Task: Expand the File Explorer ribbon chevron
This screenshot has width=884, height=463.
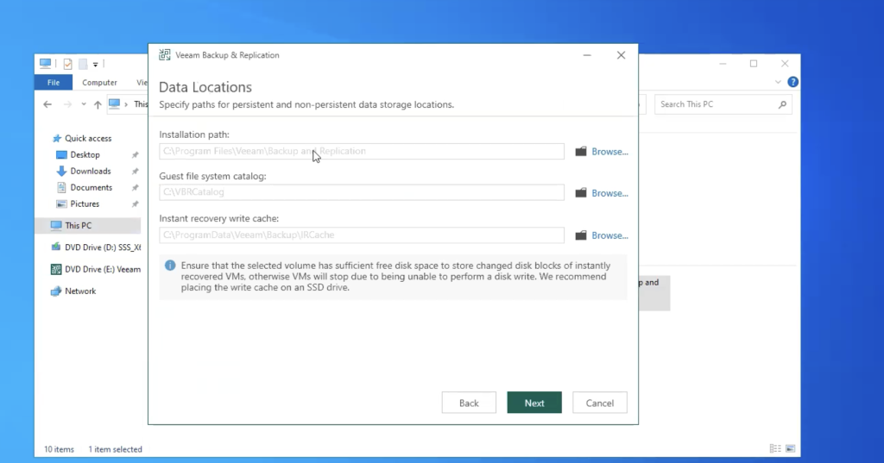Action: click(x=778, y=82)
